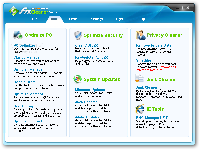Open the PC Optimizer tool
This screenshot has width=200, height=150.
(25, 45)
